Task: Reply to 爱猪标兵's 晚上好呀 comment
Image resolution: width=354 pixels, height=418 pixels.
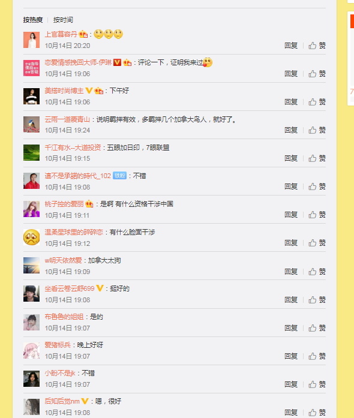Action: [291, 356]
